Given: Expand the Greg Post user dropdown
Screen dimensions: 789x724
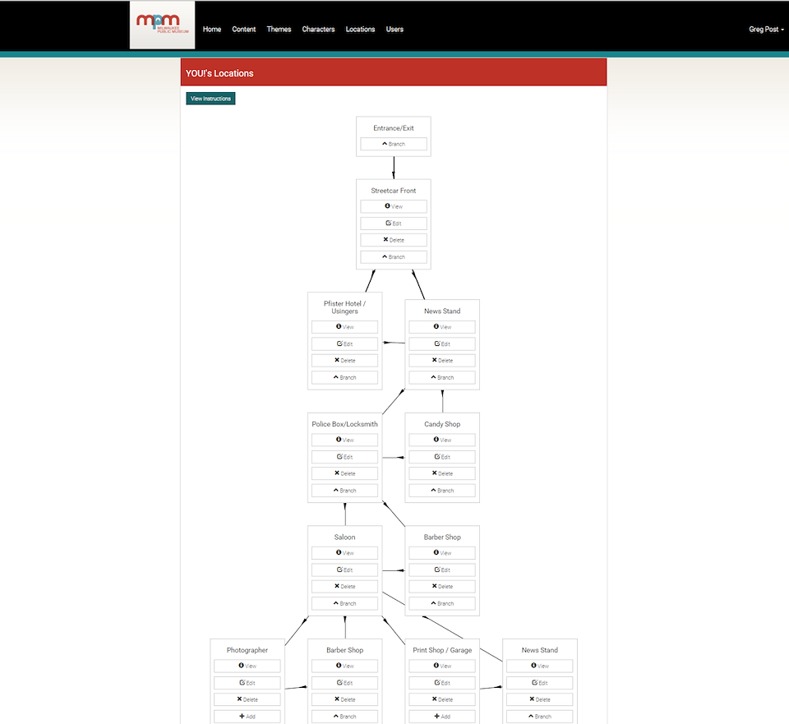Looking at the screenshot, I should 766,30.
